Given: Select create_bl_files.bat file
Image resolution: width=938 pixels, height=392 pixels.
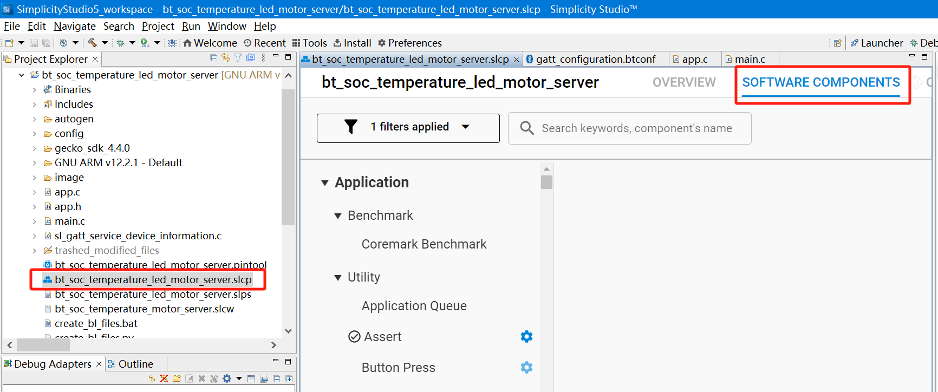Looking at the screenshot, I should coord(96,324).
